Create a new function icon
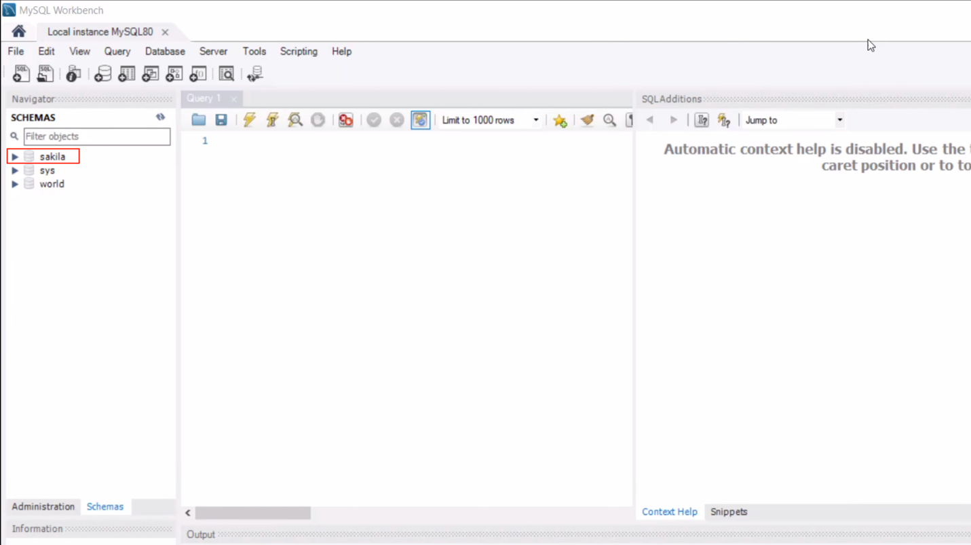 (x=198, y=73)
